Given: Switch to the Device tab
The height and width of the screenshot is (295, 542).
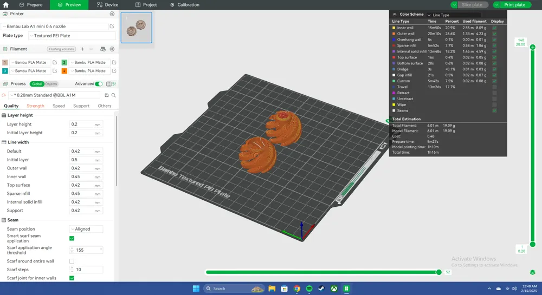Looking at the screenshot, I should 107,5.
